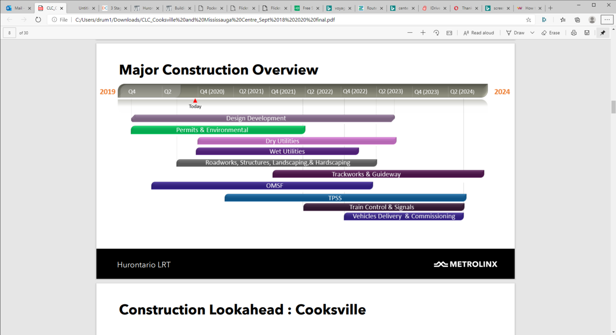Viewport: 616px width, 335px height.
Task: Open the Settings and more ellipsis menu
Action: pos(606,20)
